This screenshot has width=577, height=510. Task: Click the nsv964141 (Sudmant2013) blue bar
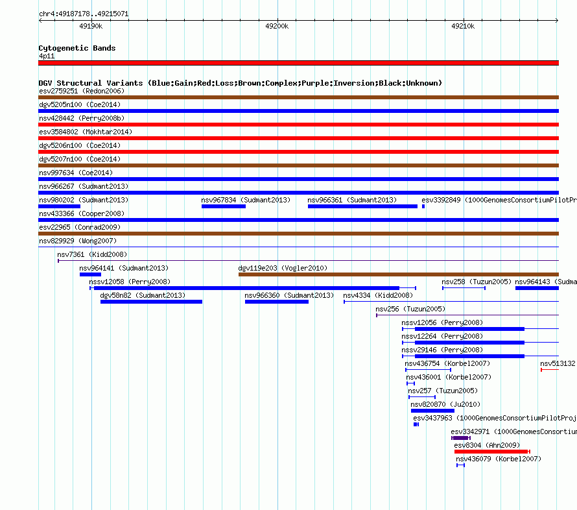click(x=90, y=274)
